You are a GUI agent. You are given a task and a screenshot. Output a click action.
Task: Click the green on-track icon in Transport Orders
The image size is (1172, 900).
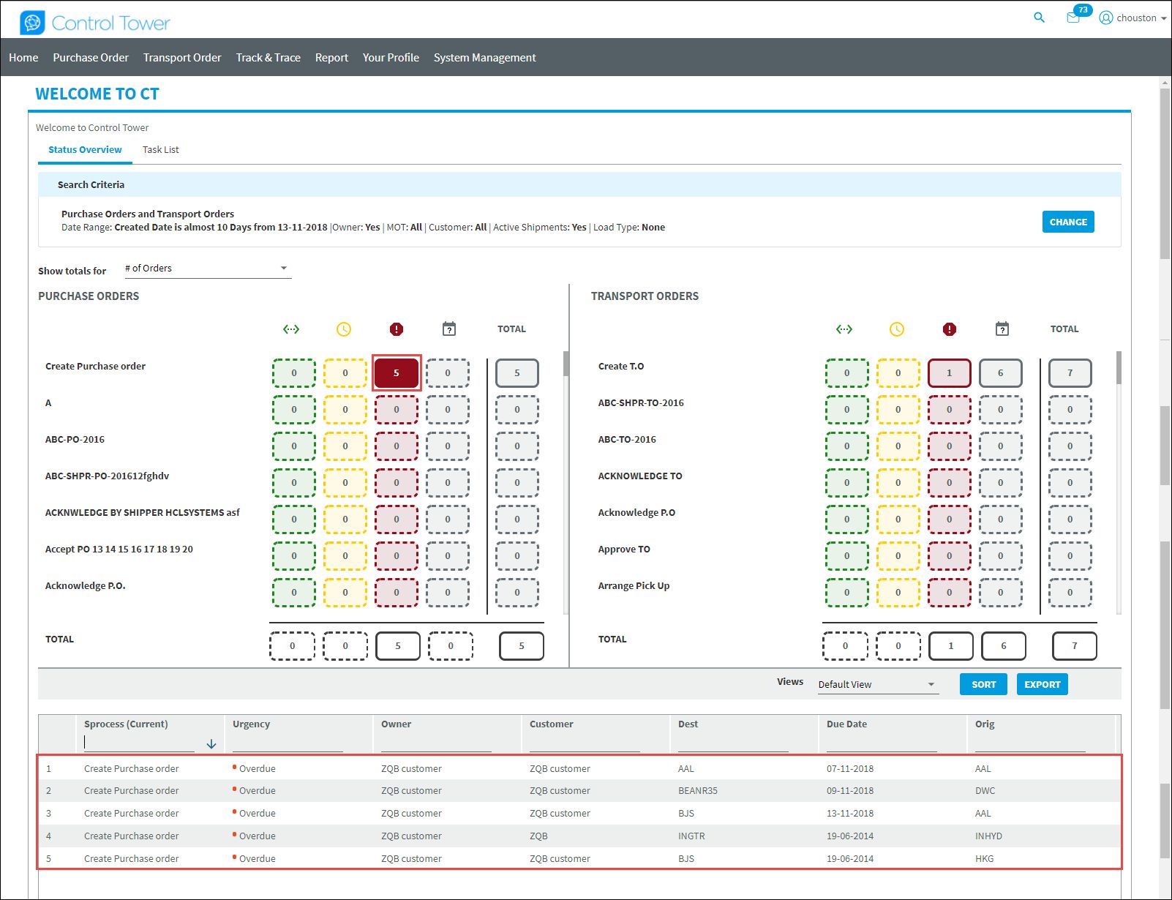(844, 329)
